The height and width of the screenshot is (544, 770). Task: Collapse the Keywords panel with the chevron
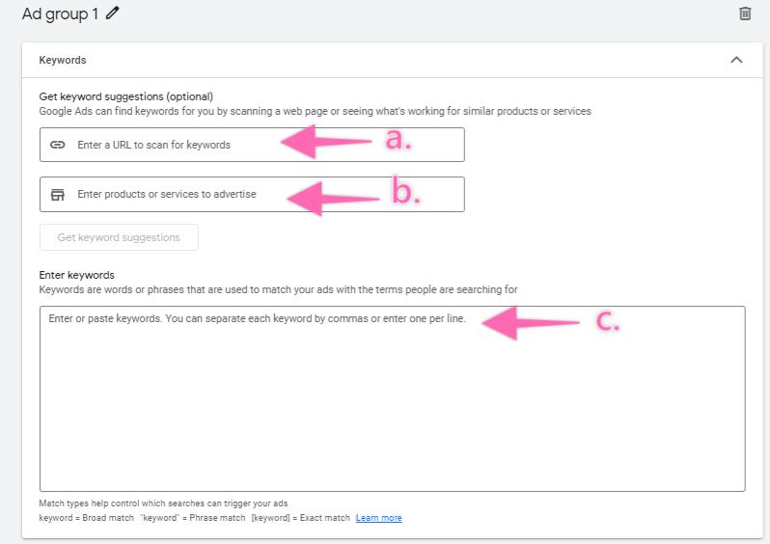tap(736, 60)
